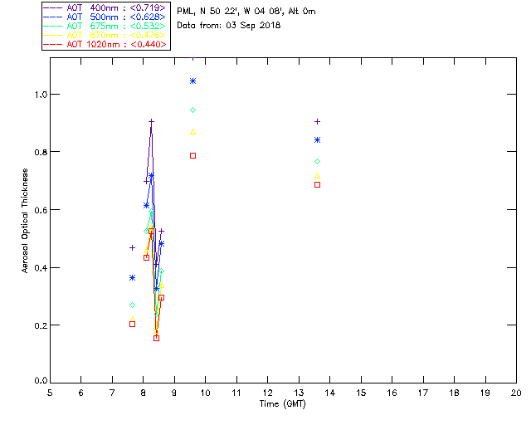Click x-axis tick label 5
531x425 pixels.
point(50,393)
